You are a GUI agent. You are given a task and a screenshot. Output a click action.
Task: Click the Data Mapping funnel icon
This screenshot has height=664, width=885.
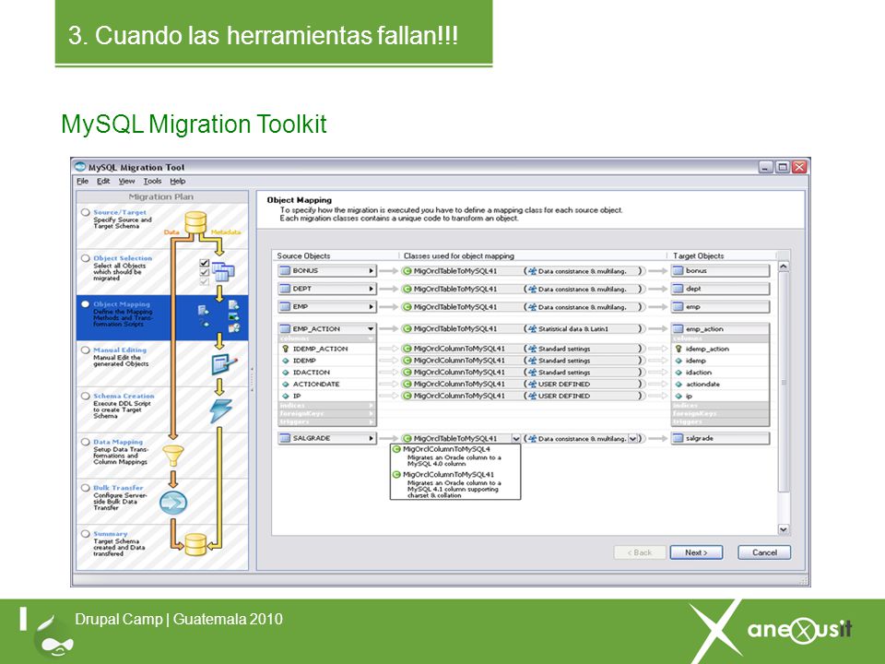173,455
